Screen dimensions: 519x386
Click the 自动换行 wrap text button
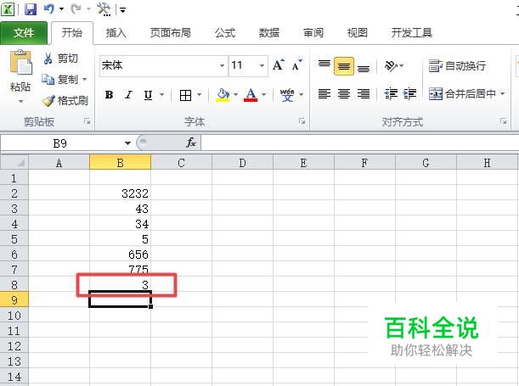pyautogui.click(x=457, y=66)
